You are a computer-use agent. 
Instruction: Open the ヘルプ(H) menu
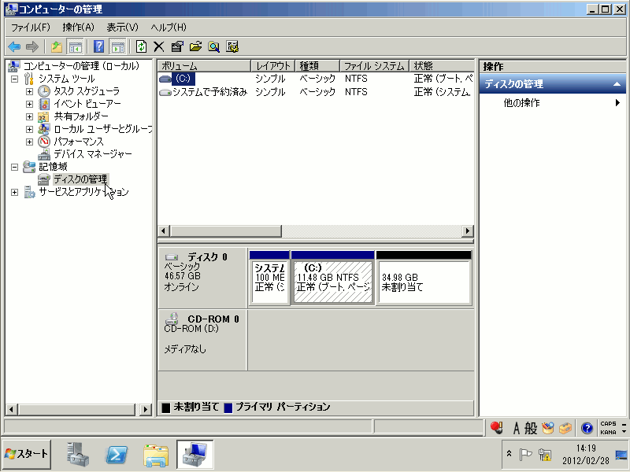click(169, 28)
